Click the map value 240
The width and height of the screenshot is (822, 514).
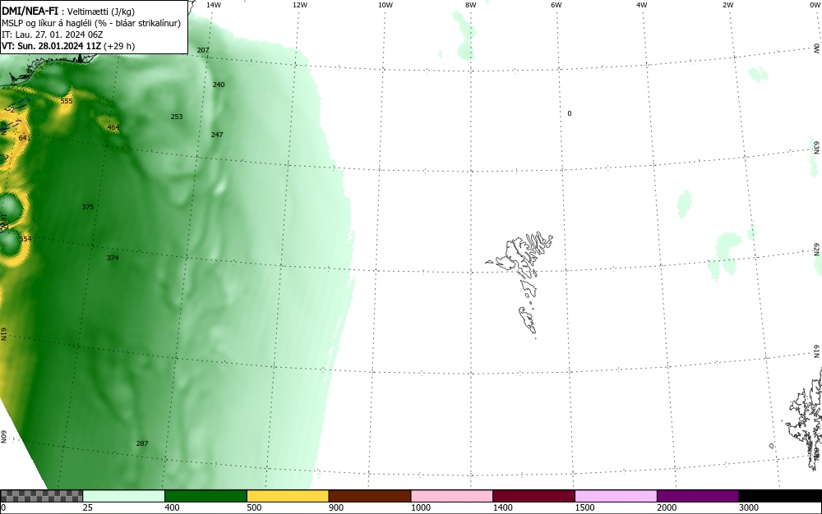(x=219, y=85)
